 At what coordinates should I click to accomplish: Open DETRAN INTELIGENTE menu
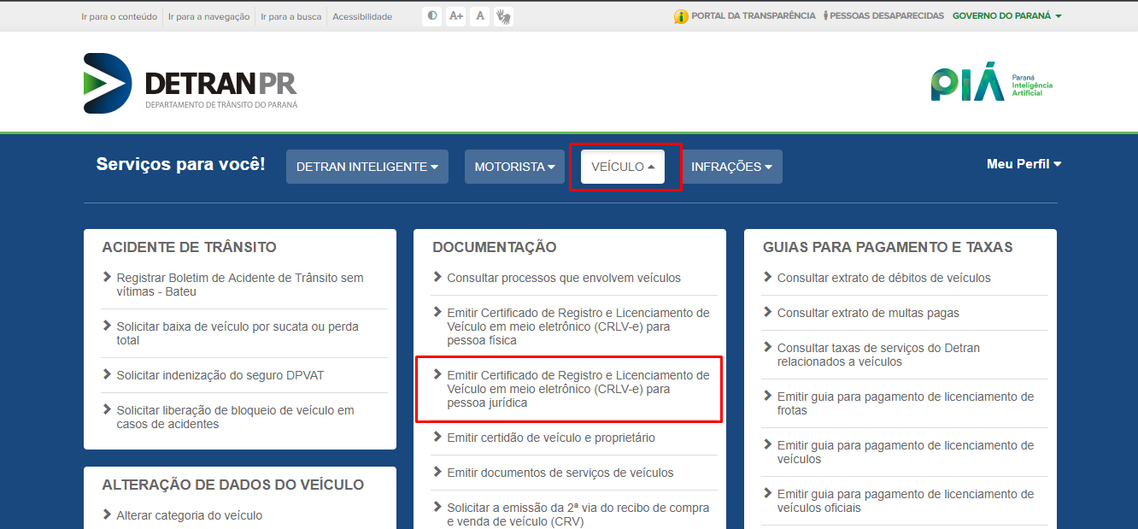point(367,167)
